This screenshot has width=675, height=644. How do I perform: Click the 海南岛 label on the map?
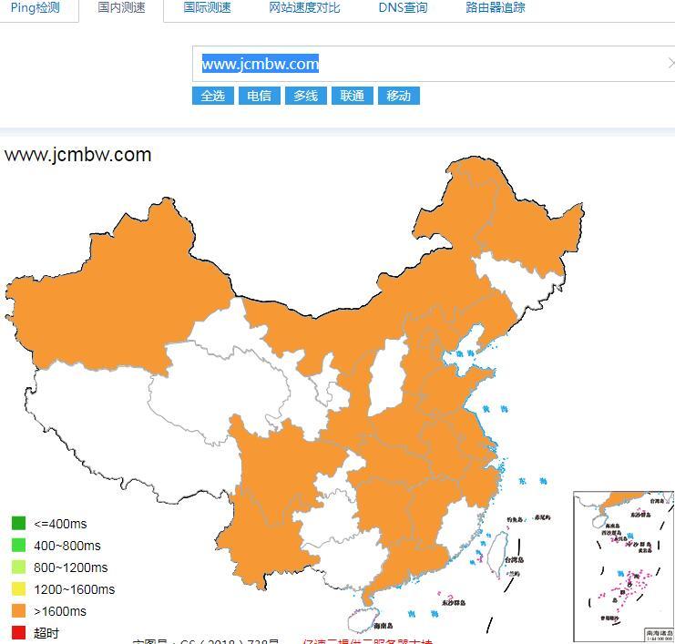tap(384, 626)
